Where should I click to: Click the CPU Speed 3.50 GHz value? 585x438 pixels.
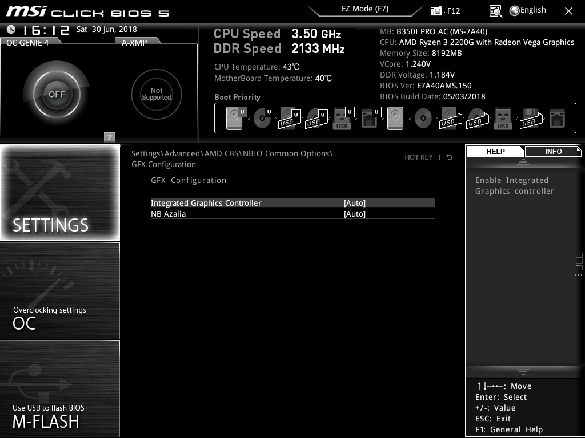tap(316, 34)
